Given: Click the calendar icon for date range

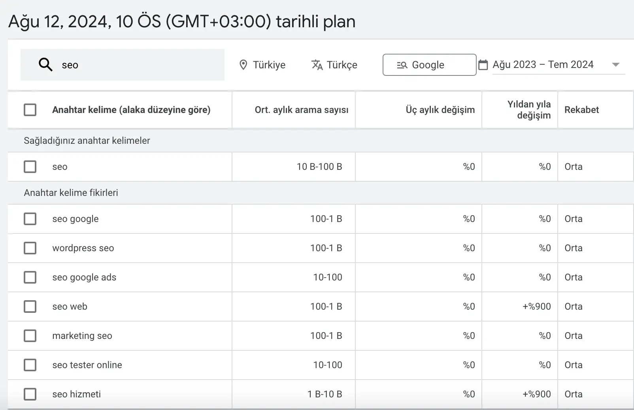Looking at the screenshot, I should (x=483, y=65).
